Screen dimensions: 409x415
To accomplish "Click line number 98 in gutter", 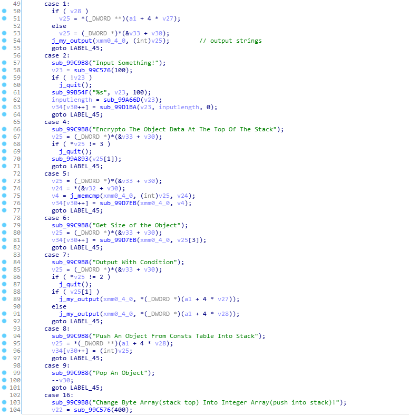I will coord(17,365).
